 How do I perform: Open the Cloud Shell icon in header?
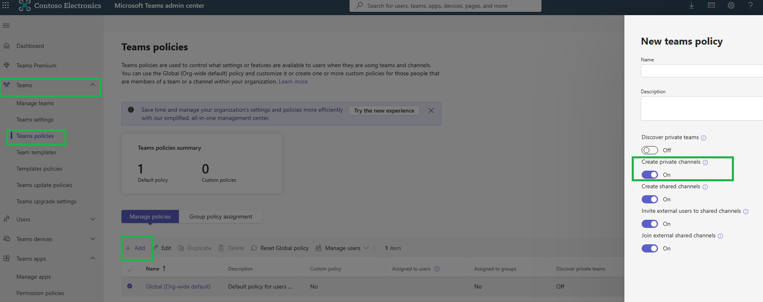[711, 5]
